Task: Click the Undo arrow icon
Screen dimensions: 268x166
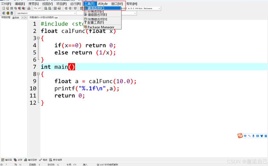Action: (x=35, y=8)
